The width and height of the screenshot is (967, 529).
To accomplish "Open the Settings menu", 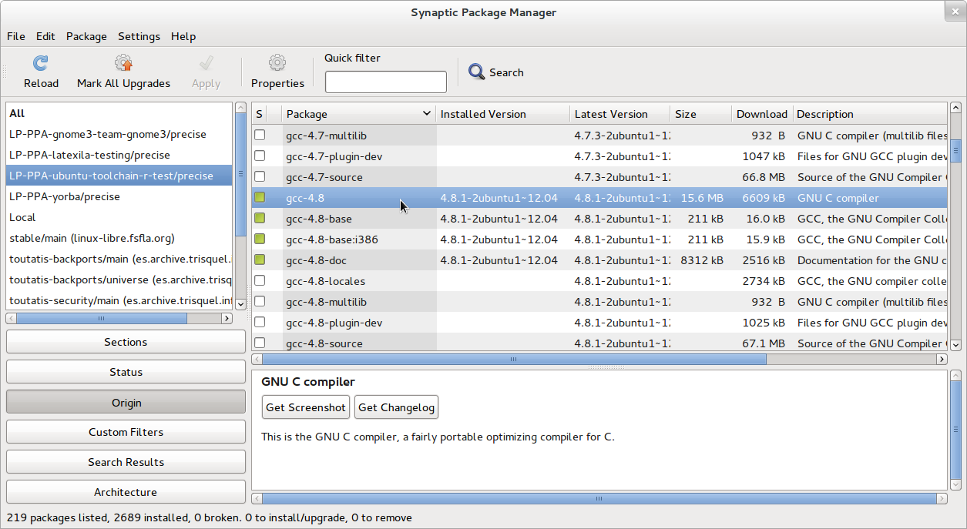I will tap(139, 36).
